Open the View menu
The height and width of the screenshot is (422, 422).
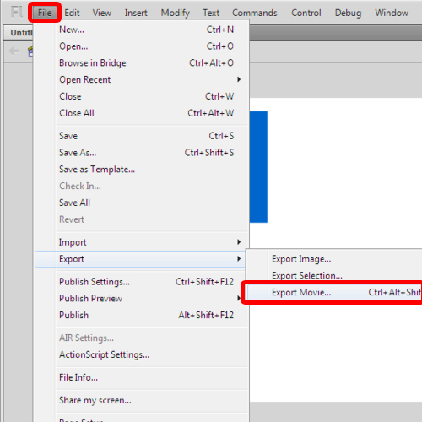102,13
